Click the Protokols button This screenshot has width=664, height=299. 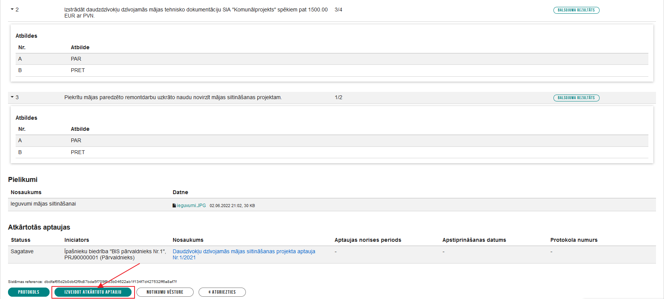point(29,292)
